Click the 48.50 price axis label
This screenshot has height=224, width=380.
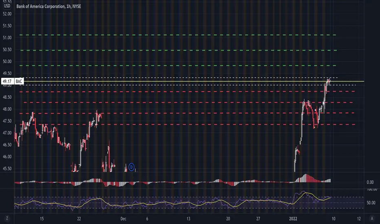coord(7,97)
